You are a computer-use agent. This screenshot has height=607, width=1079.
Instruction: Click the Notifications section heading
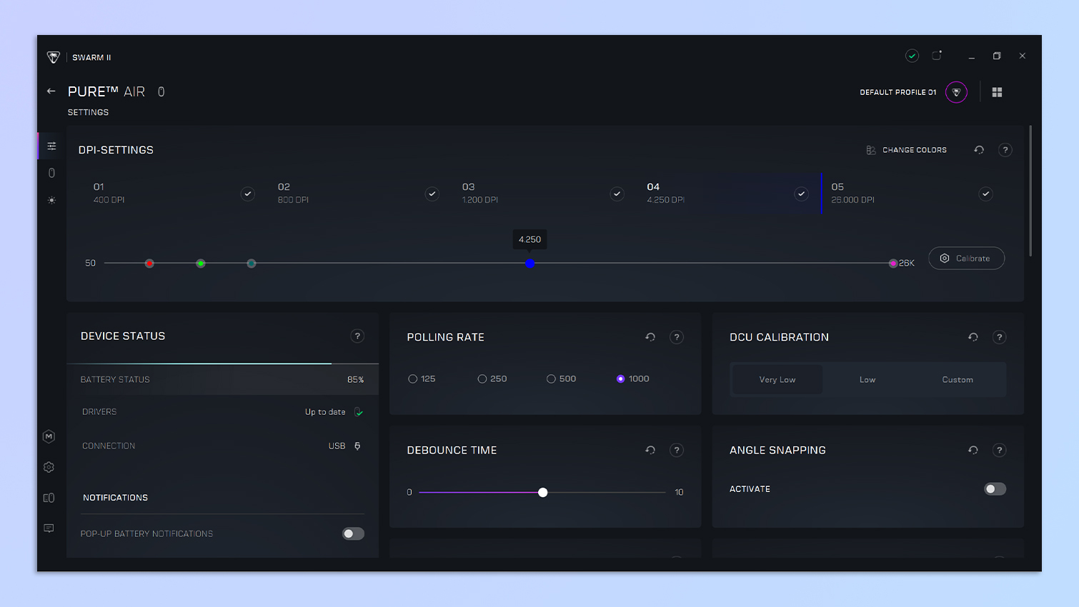point(115,498)
